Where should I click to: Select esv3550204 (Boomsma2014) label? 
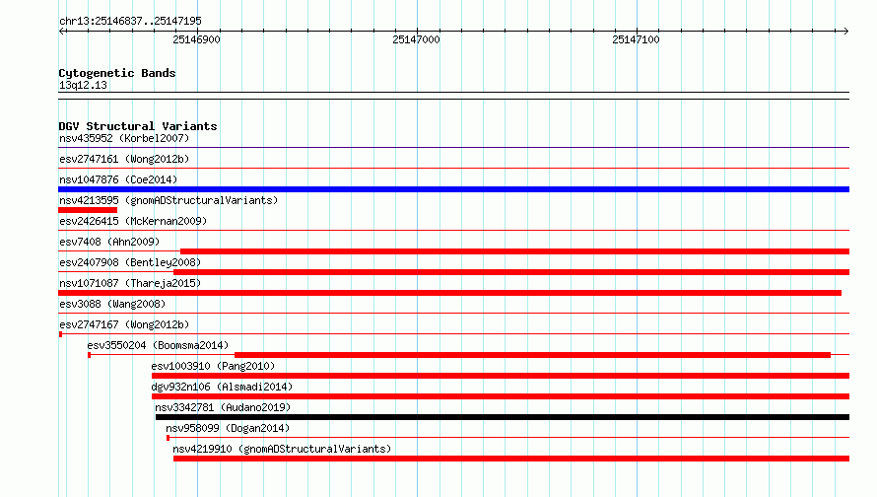158,345
